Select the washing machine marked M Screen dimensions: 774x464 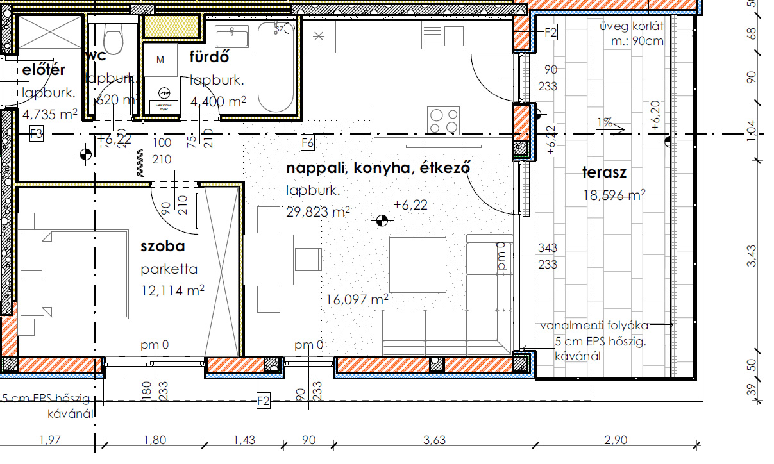[x=160, y=60]
